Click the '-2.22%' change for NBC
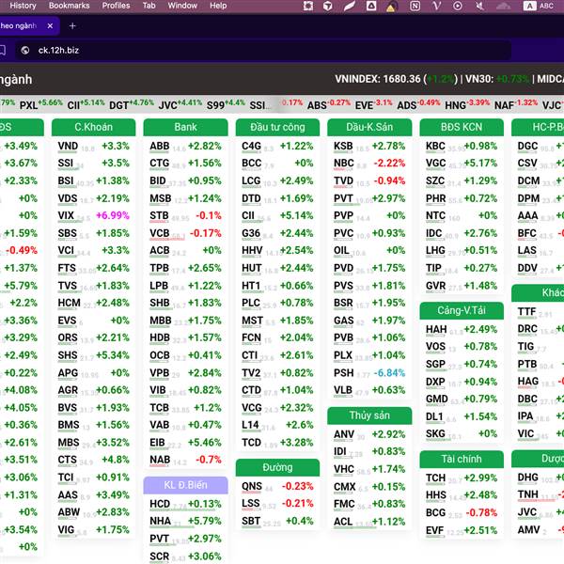 click(x=389, y=164)
